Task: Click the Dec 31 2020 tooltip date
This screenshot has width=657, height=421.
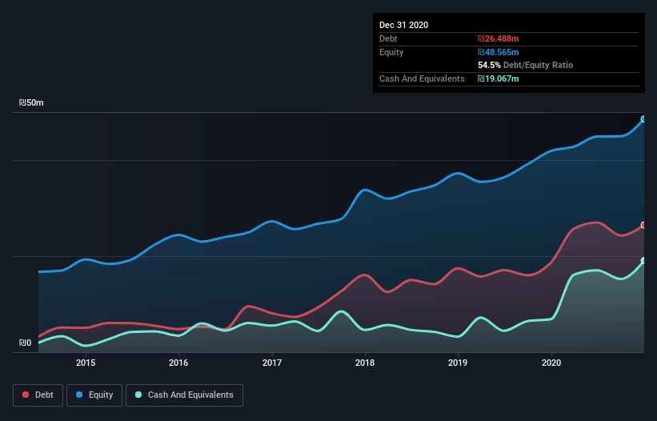Action: 404,25
